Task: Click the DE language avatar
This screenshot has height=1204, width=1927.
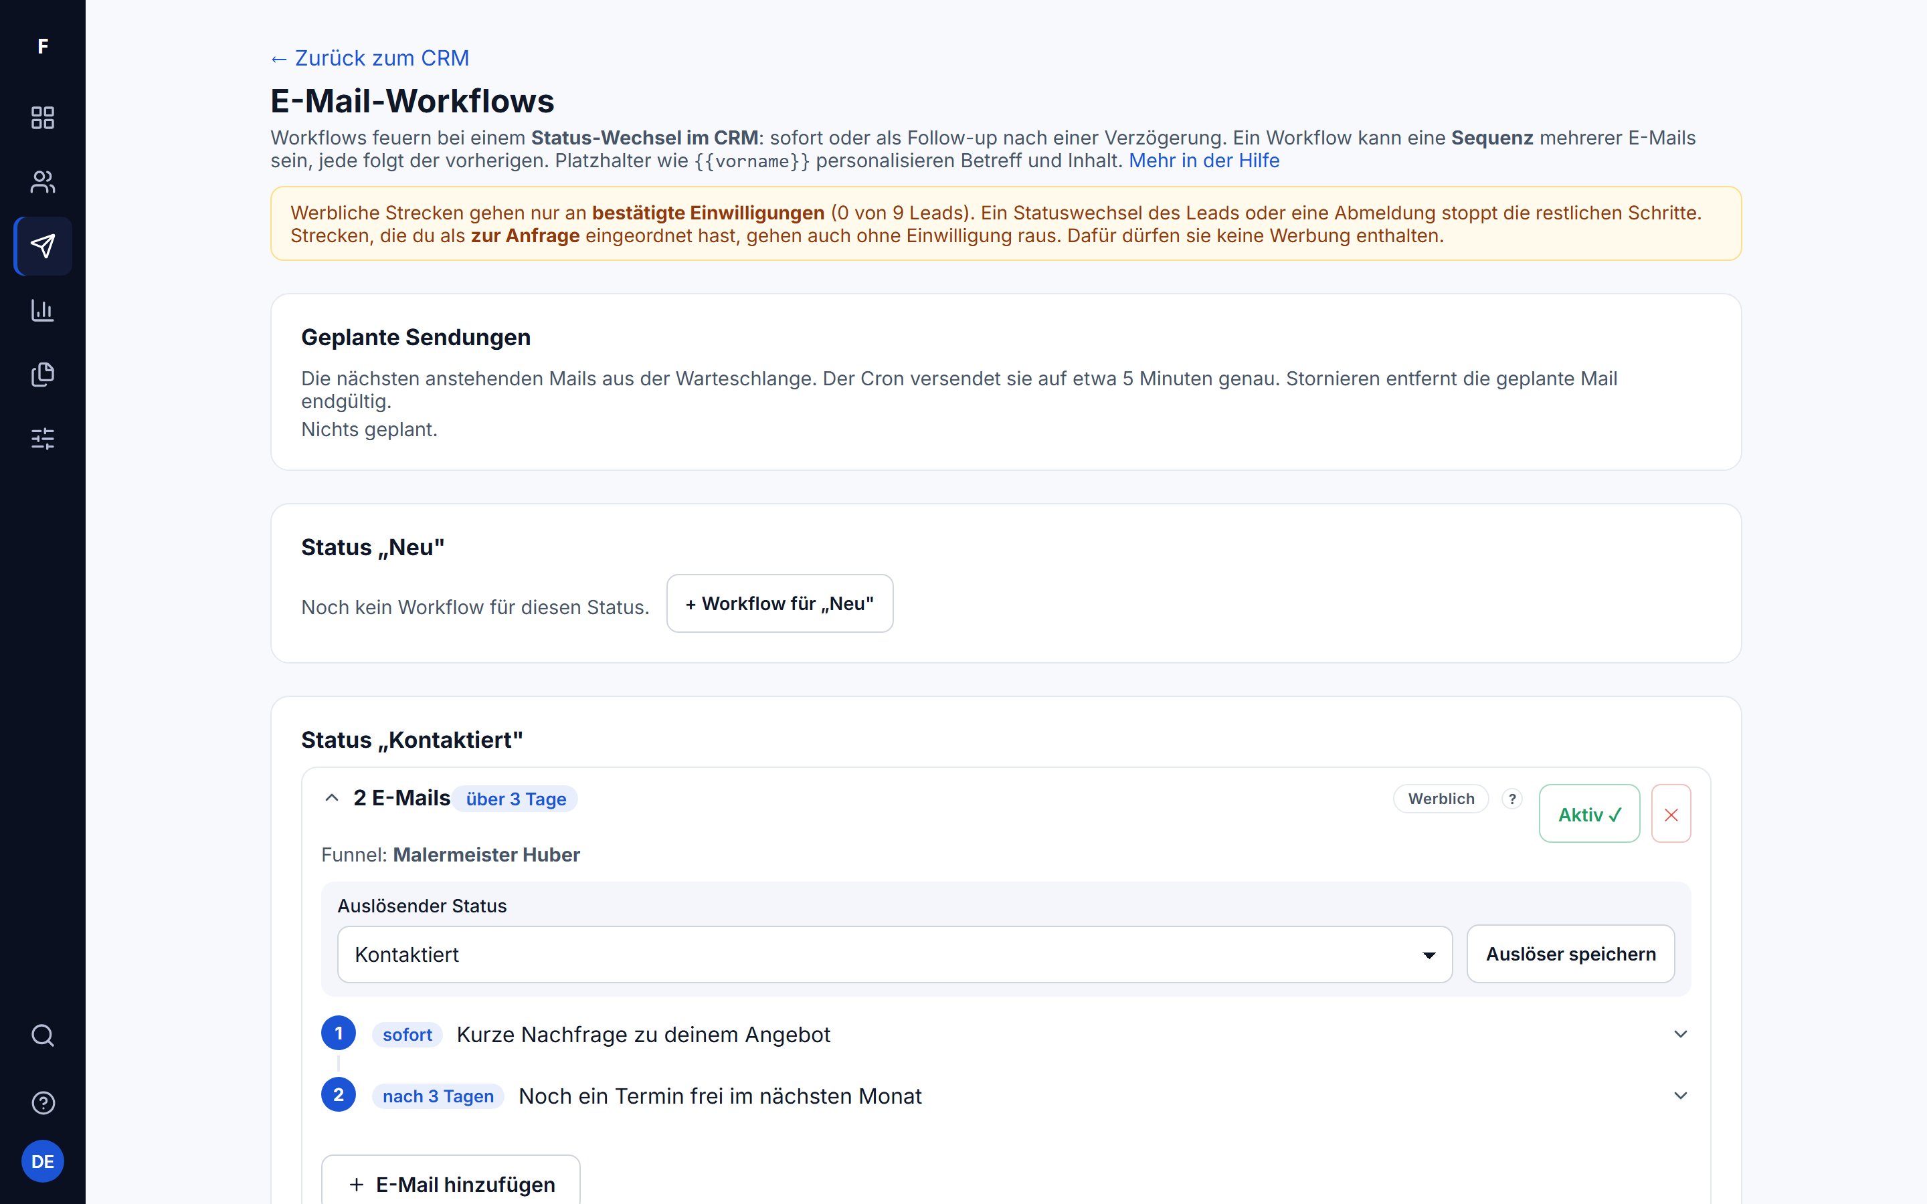Action: [42, 1162]
